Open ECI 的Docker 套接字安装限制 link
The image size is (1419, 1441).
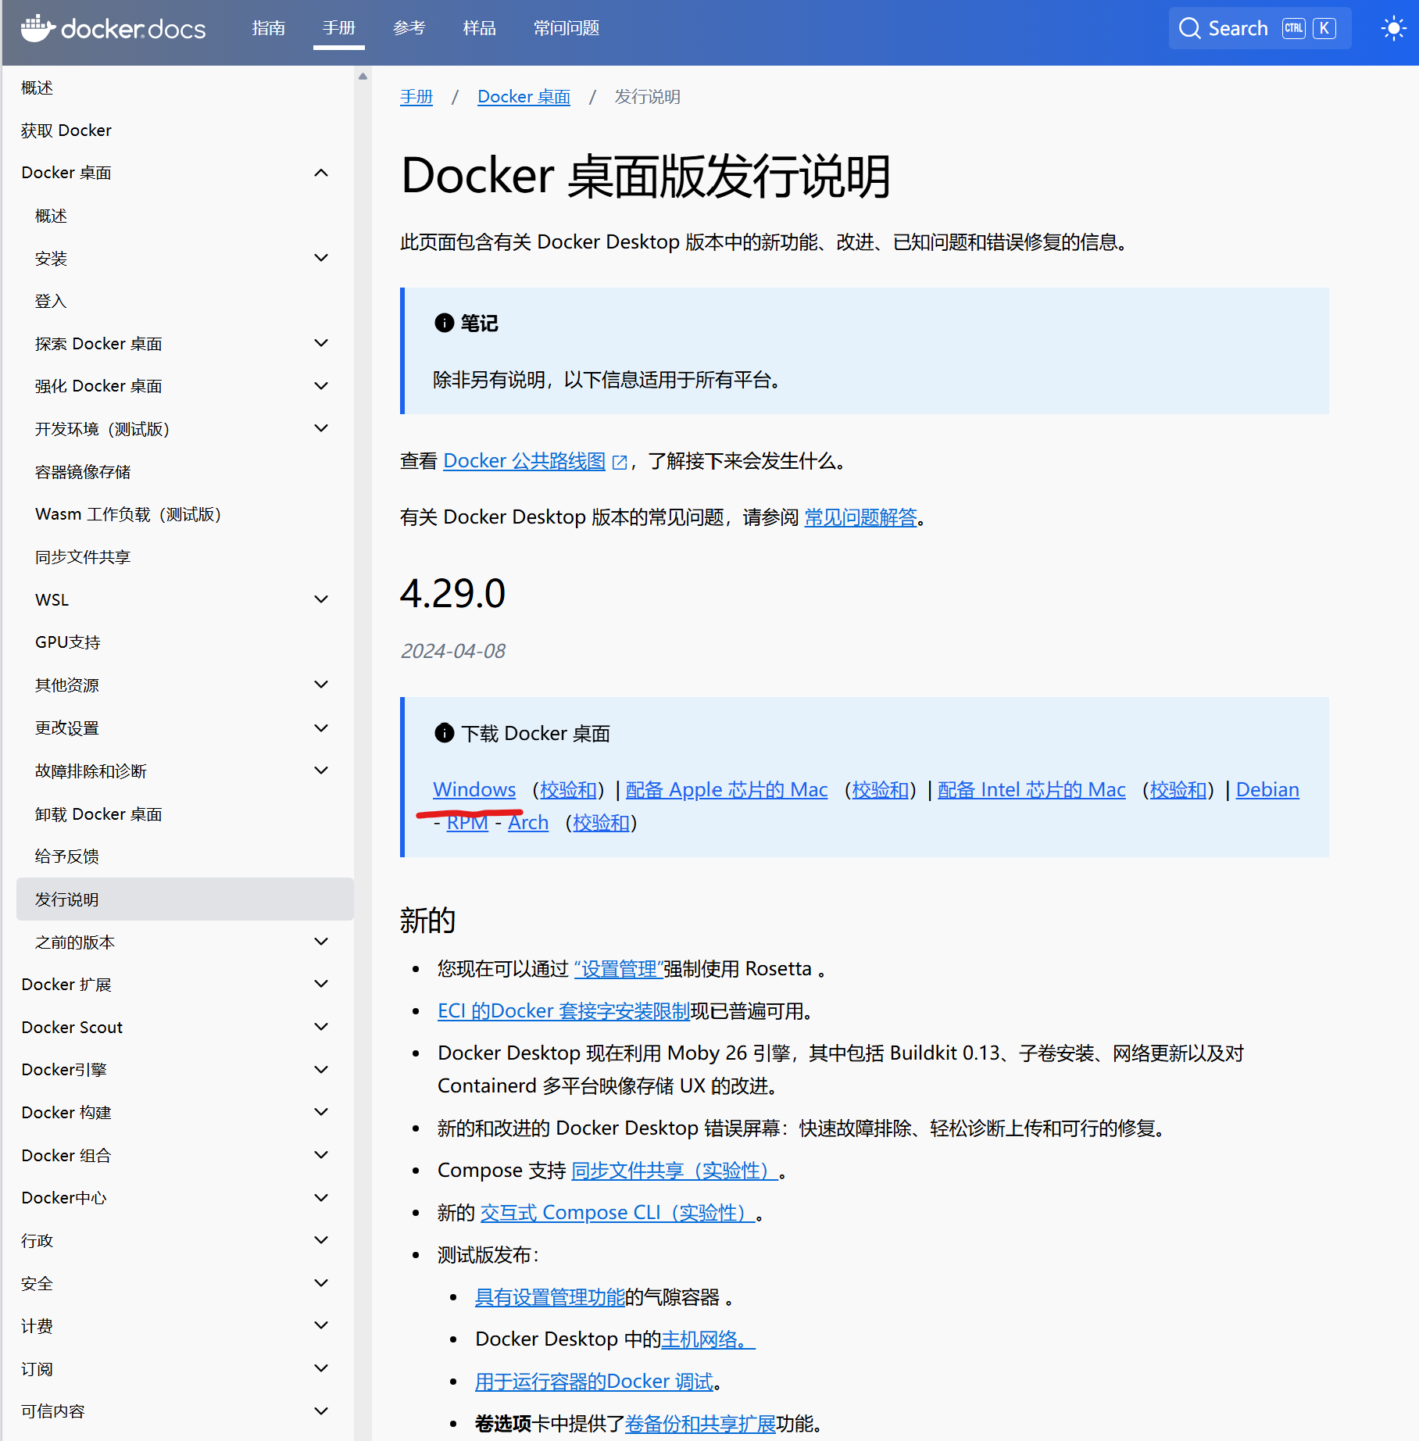(x=563, y=1011)
